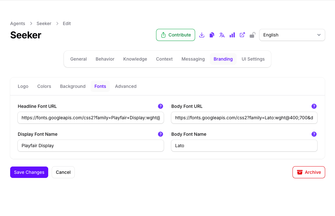Select the Branding tab

(223, 59)
